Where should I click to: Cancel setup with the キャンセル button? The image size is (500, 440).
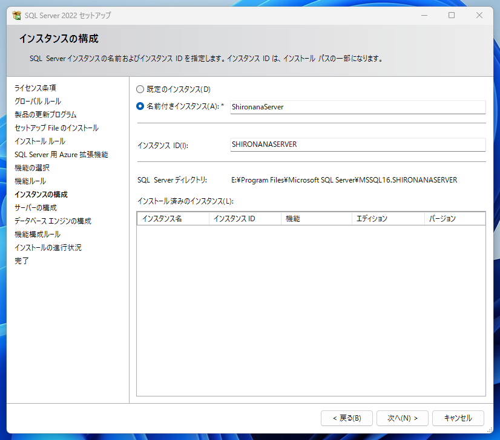(458, 418)
